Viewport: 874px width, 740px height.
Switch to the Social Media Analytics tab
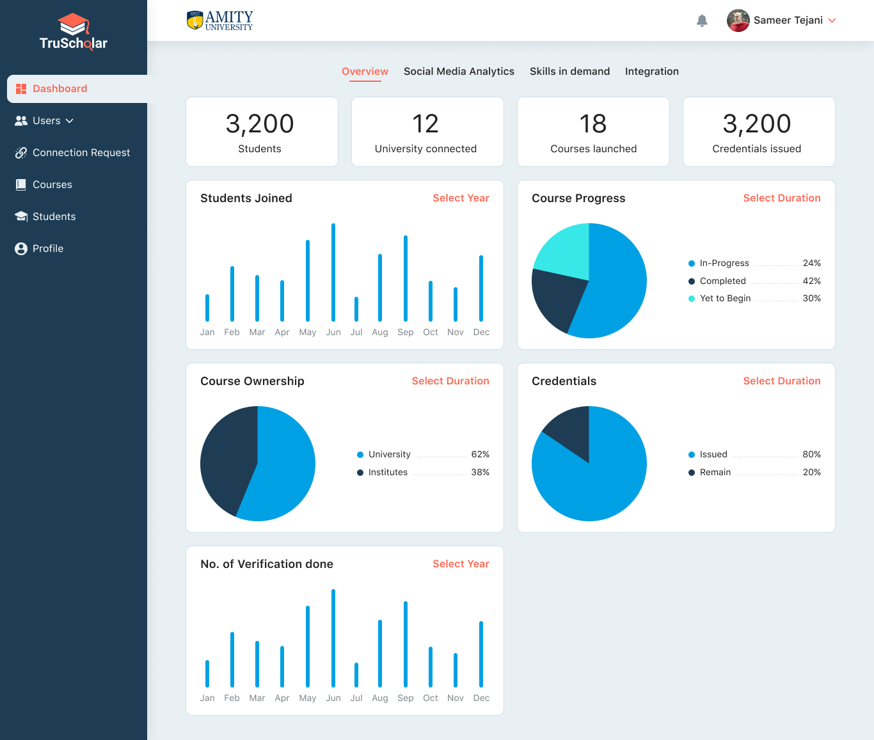pos(459,72)
